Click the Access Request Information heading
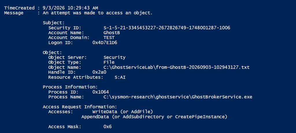Image resolution: width=296 pixels, height=133 pixels. pyautogui.click(x=80, y=107)
